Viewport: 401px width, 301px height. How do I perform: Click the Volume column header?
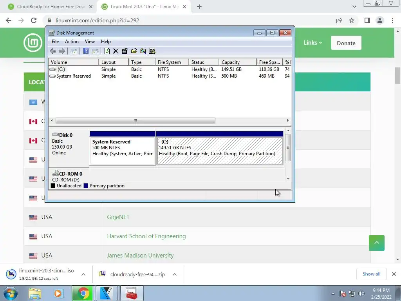[x=73, y=62]
